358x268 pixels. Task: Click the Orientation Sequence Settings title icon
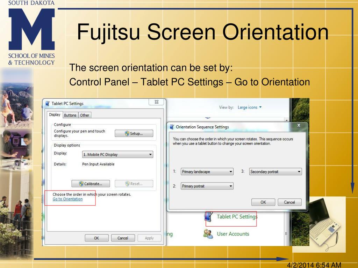[x=172, y=127]
